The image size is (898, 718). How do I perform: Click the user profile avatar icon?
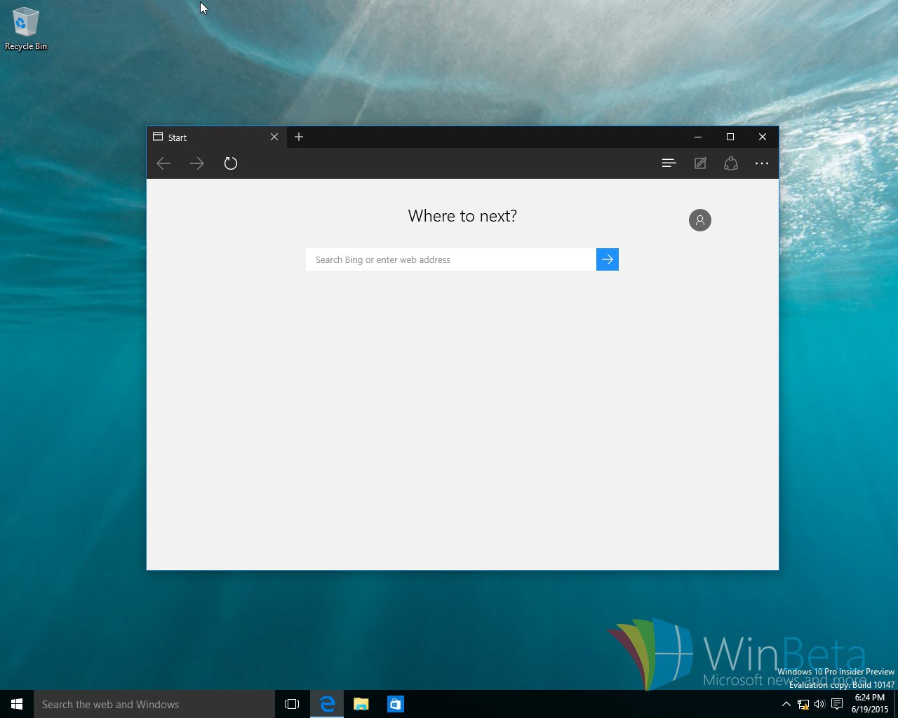[700, 220]
